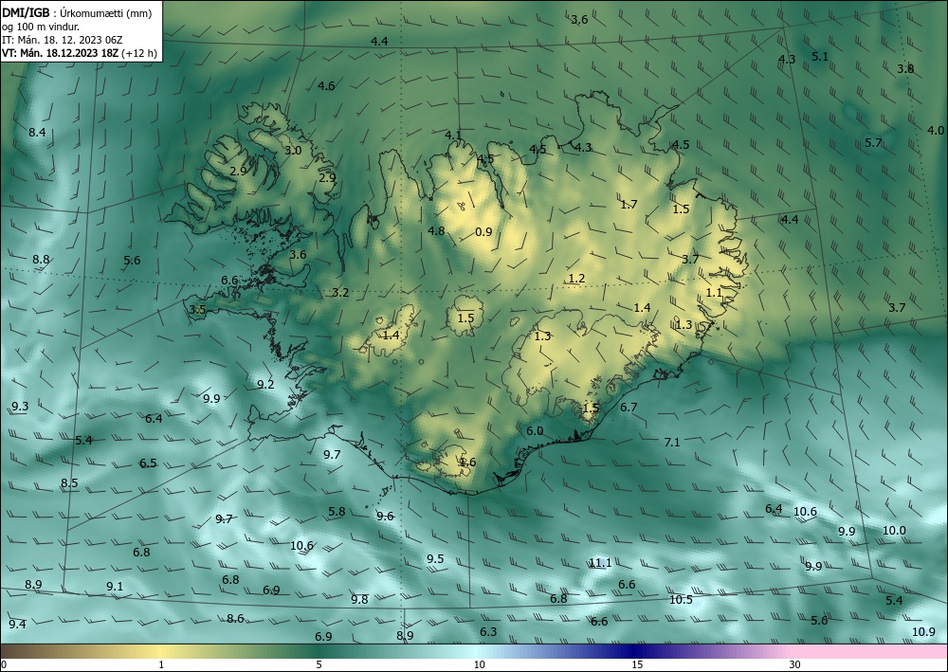Click the 1.2 value on the map
Viewport: 948px width, 672px height.
576,278
